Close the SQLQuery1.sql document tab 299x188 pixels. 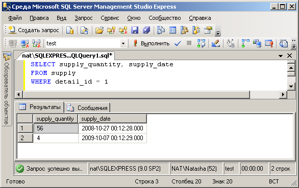[x=290, y=56]
